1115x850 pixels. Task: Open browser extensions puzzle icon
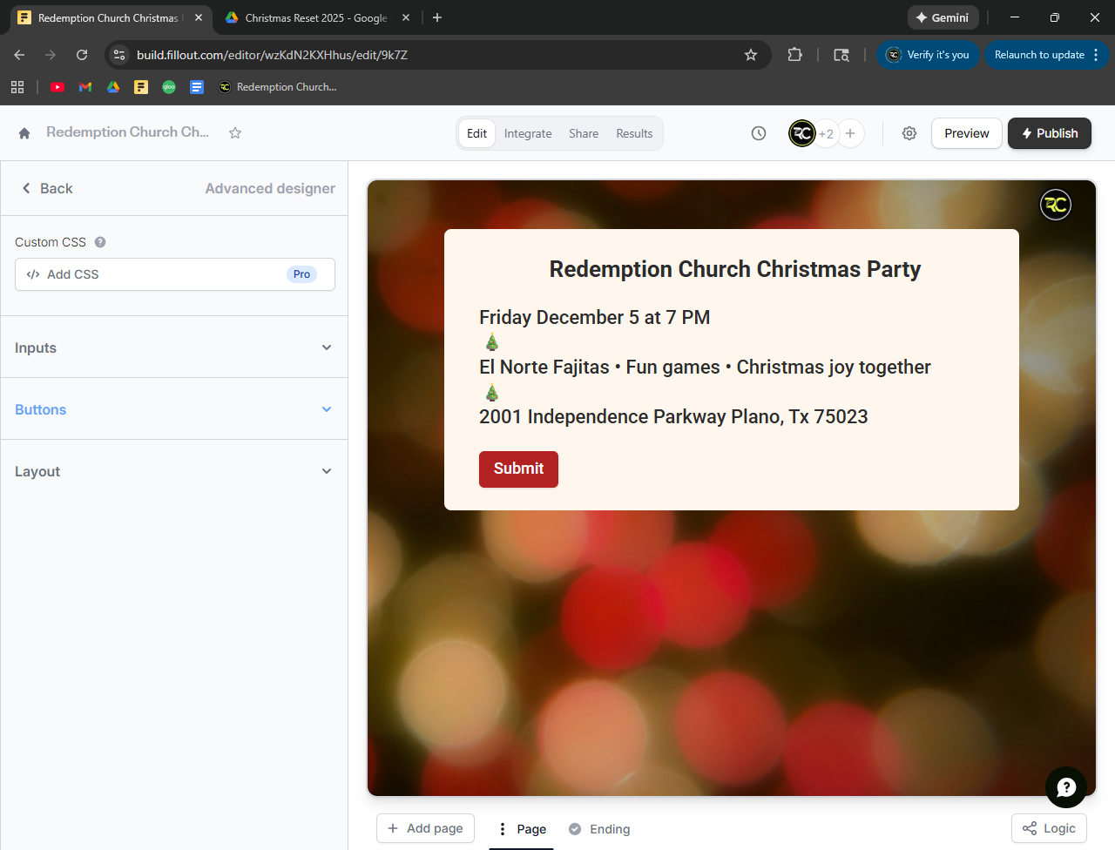coord(794,55)
